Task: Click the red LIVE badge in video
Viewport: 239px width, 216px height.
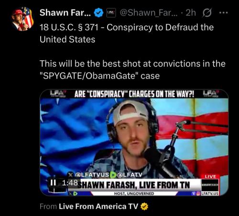Action: coord(210,177)
